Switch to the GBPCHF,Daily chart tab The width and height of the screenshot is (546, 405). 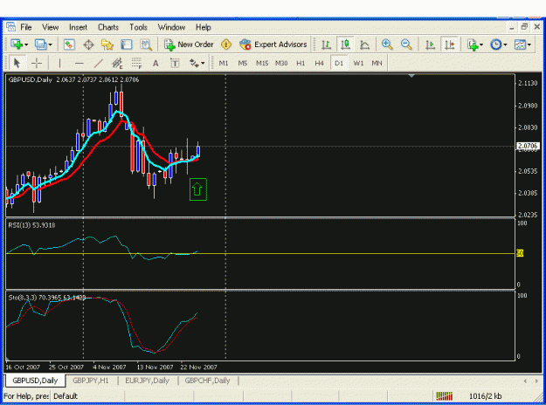coord(208,381)
